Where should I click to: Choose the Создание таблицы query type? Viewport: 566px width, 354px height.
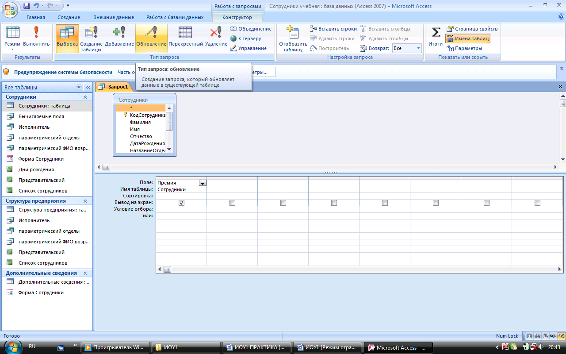91,38
